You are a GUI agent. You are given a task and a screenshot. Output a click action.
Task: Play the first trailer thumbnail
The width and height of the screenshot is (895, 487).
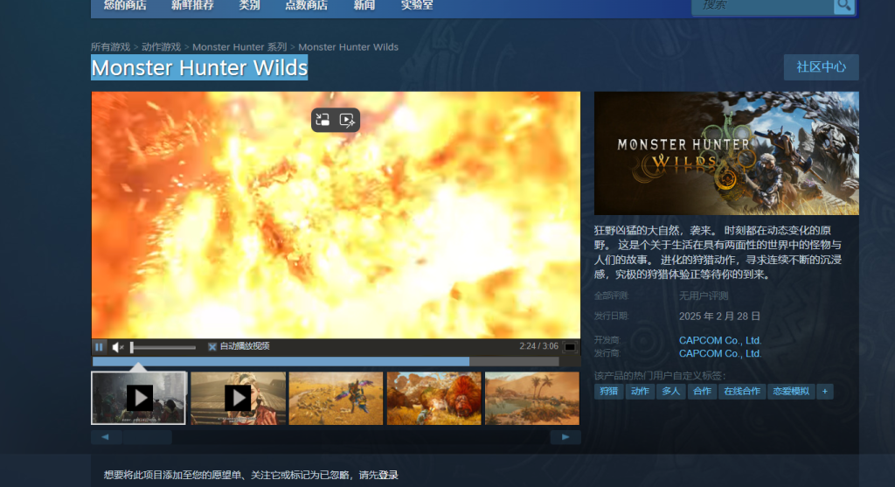[x=139, y=398]
